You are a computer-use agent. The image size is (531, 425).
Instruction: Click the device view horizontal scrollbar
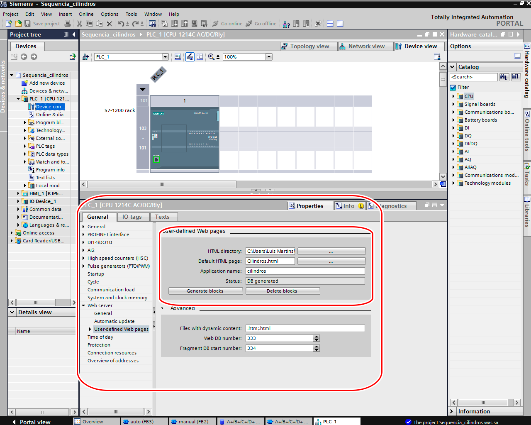pos(162,184)
